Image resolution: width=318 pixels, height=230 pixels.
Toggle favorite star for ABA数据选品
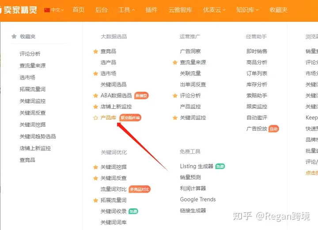click(95, 96)
